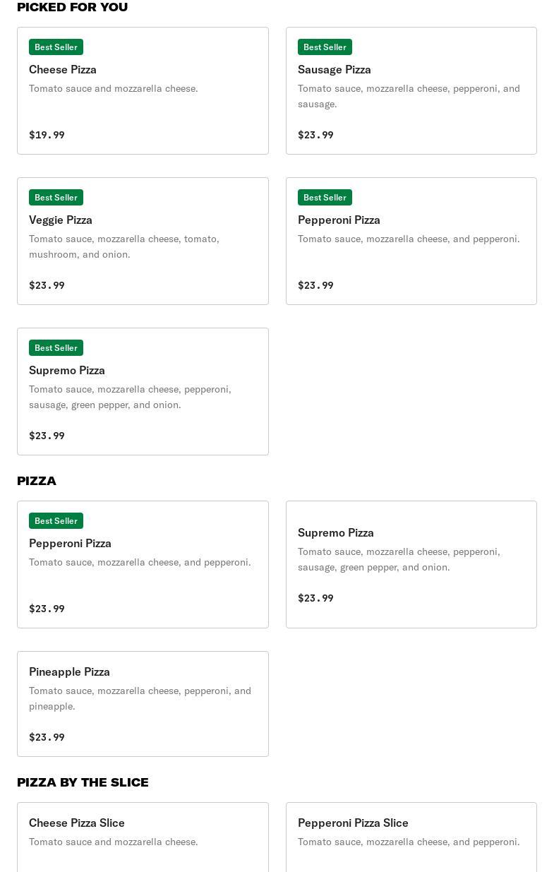Choose Supremo Pizza in Picked For You
Screen dimensions: 554x872
click(x=143, y=391)
